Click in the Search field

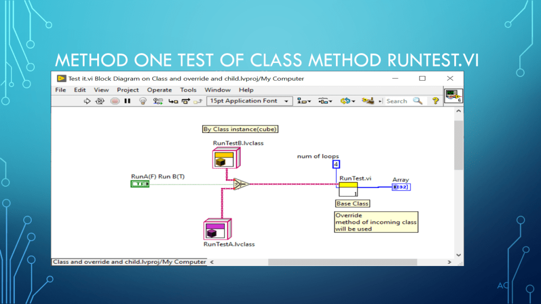[397, 101]
